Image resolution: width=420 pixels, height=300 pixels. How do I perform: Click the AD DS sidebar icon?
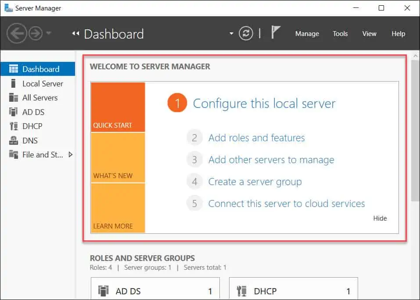[x=14, y=111]
